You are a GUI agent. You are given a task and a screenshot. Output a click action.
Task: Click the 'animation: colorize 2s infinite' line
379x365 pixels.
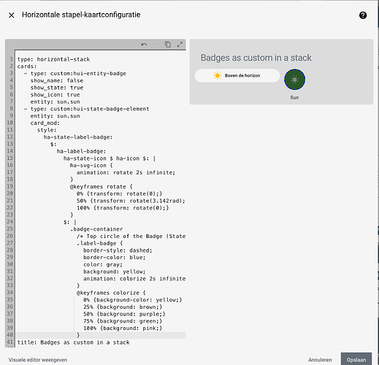134,279
